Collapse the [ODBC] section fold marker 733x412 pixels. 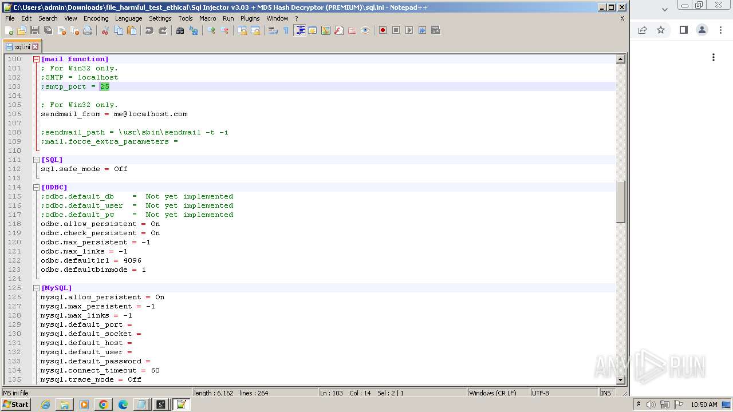pyautogui.click(x=36, y=187)
